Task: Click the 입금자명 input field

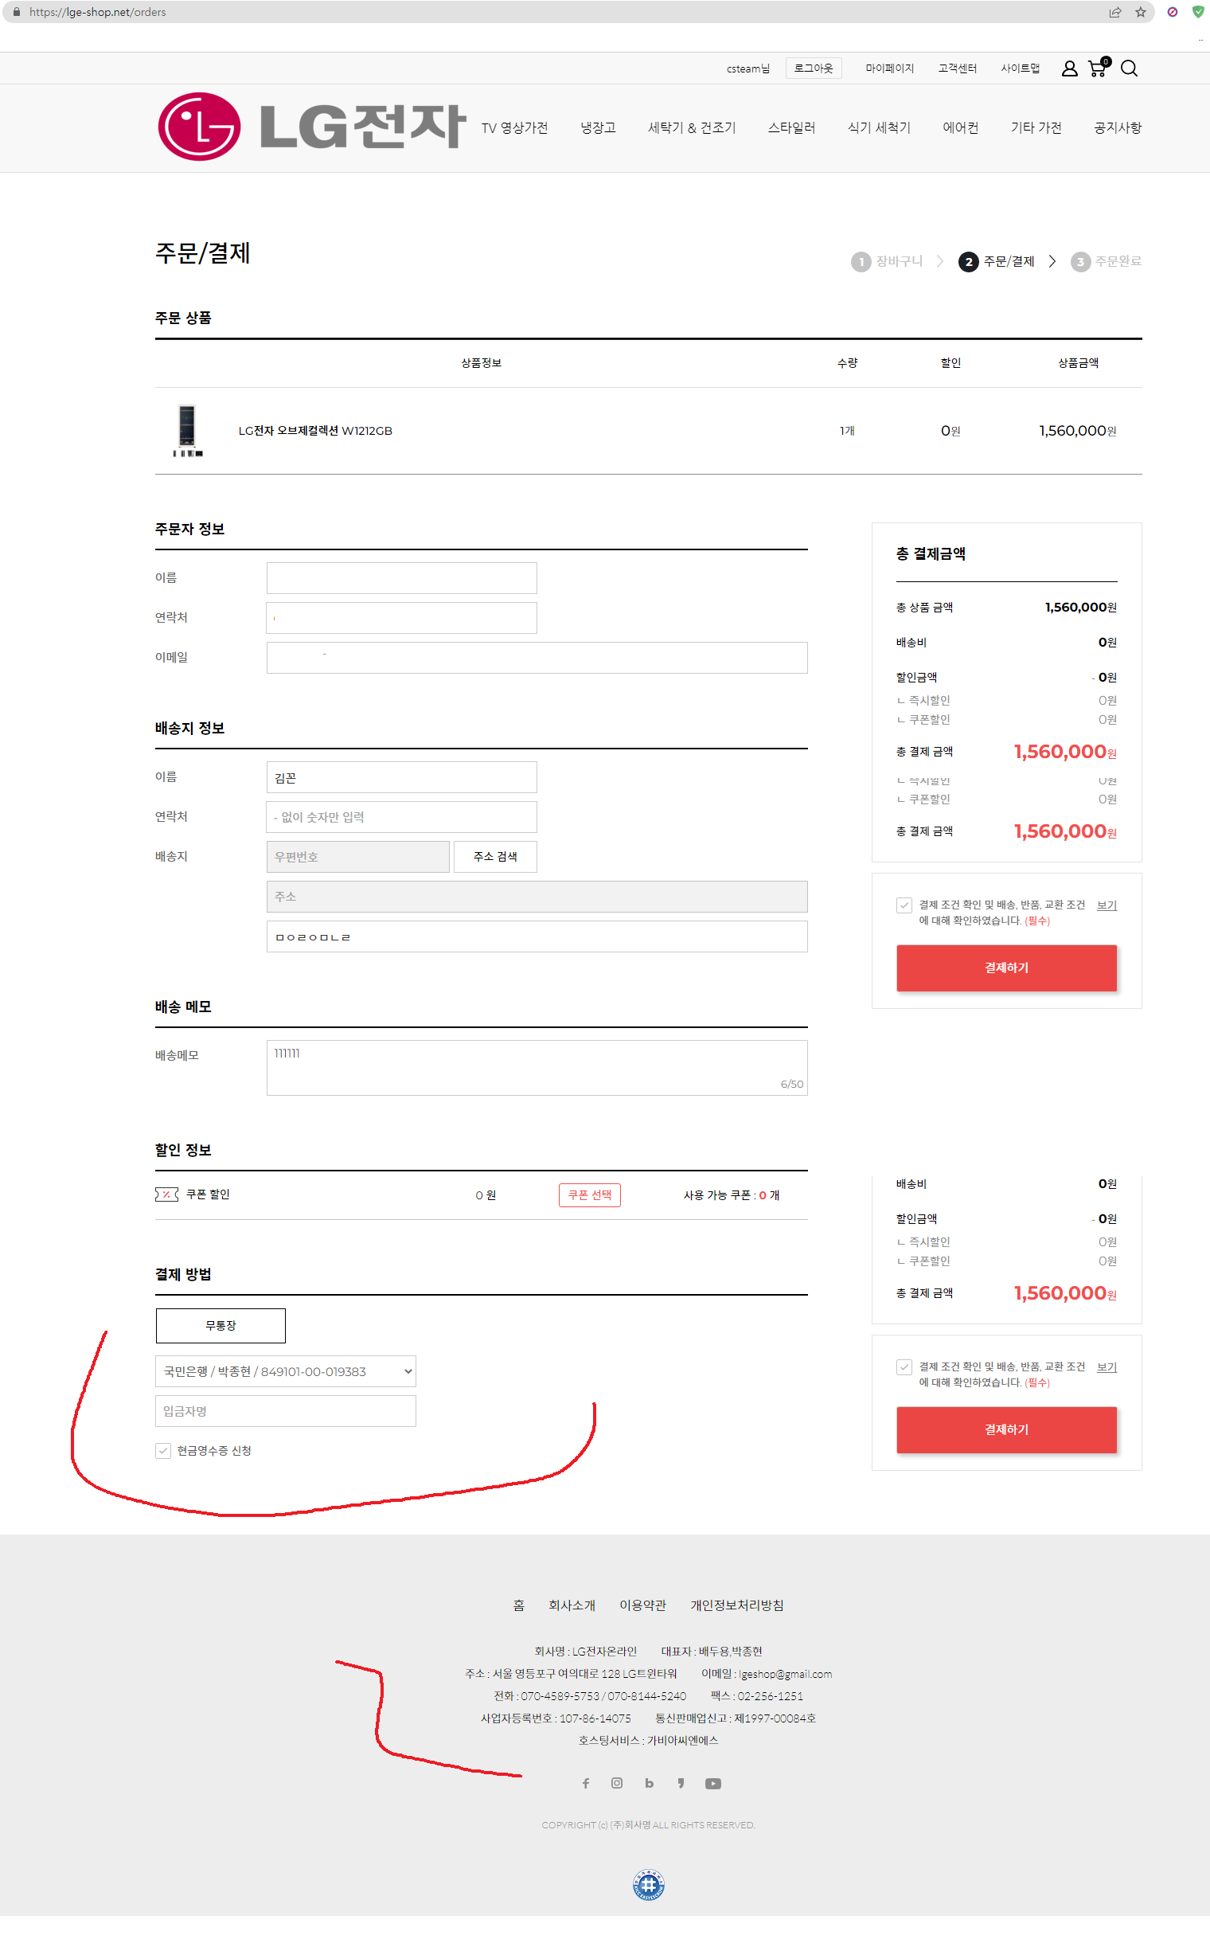Action: (x=286, y=1411)
